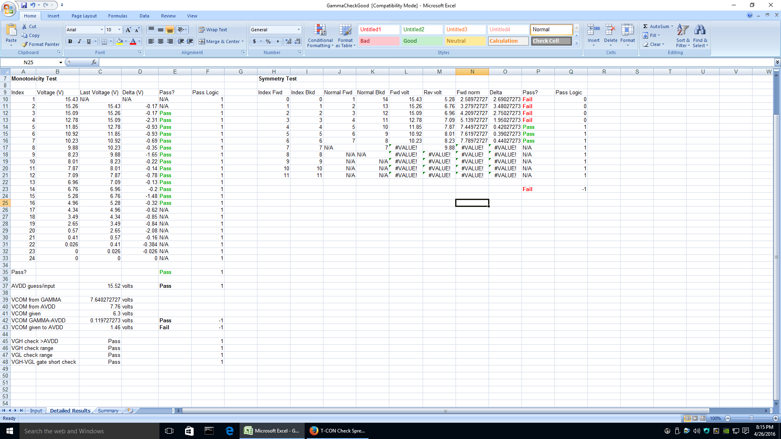781x439 pixels.
Task: Click the Format Painter icon
Action: click(25, 44)
